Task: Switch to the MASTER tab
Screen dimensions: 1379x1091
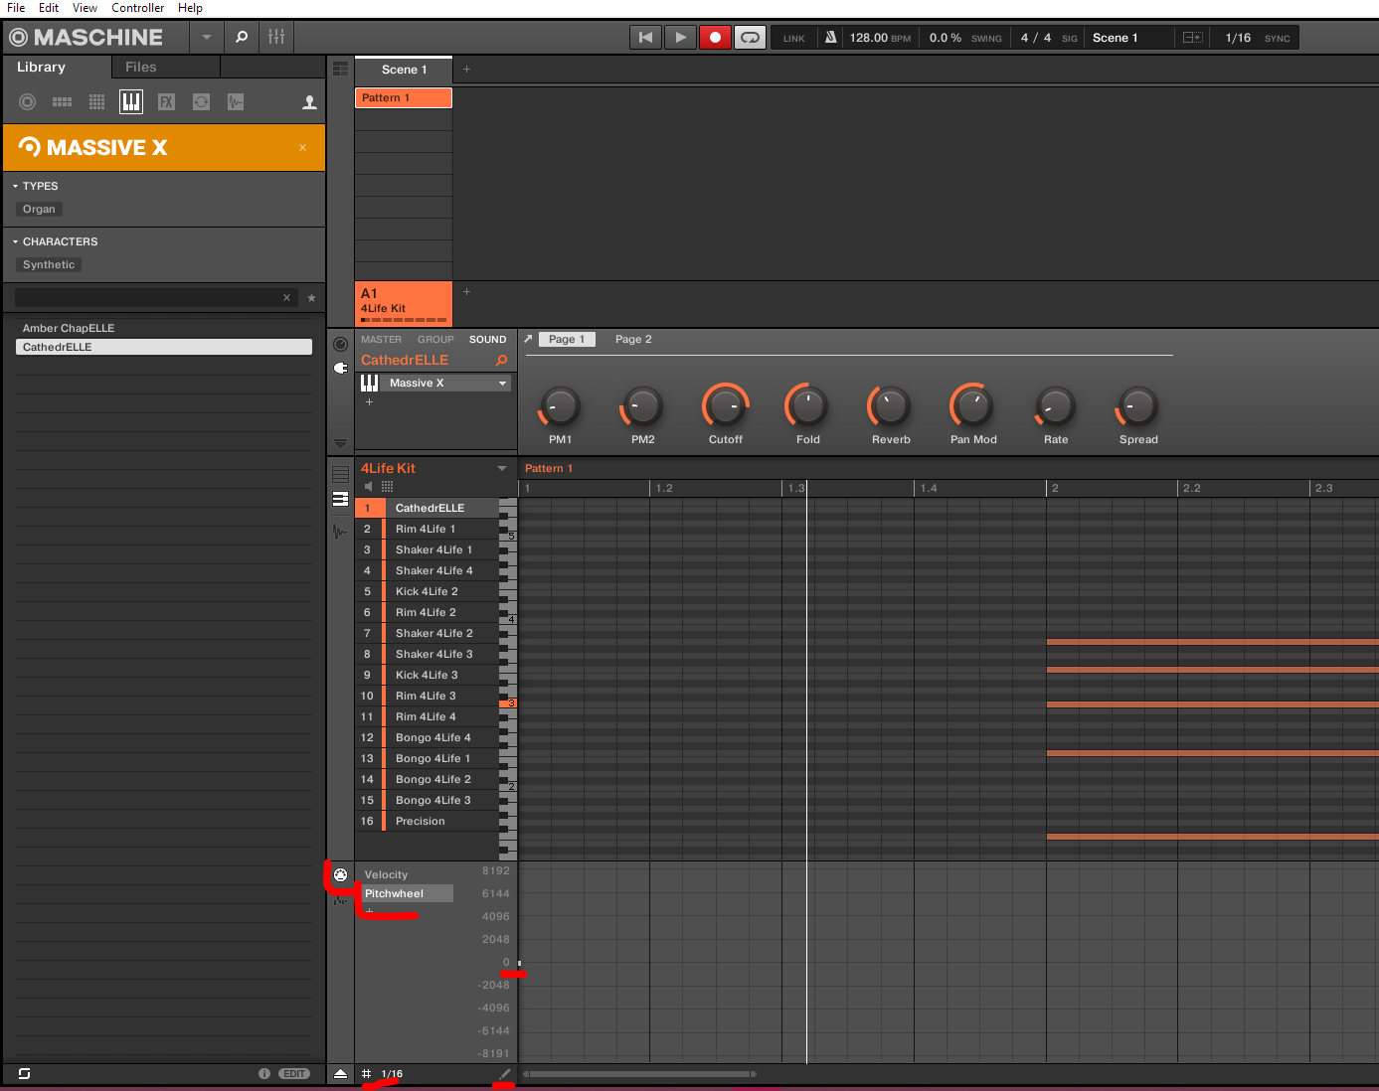Action: click(x=382, y=340)
